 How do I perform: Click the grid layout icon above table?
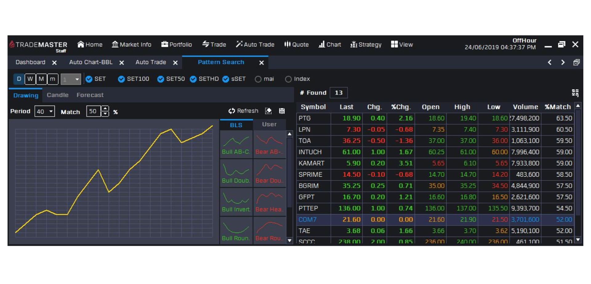(x=575, y=93)
